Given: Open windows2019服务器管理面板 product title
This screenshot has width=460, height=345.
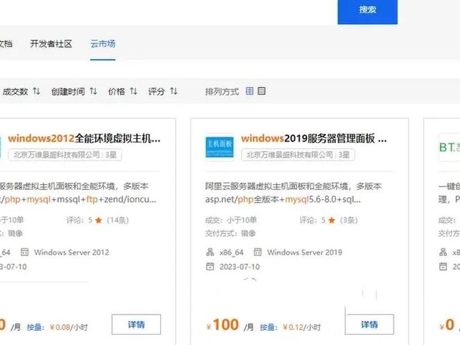Looking at the screenshot, I should (313, 138).
